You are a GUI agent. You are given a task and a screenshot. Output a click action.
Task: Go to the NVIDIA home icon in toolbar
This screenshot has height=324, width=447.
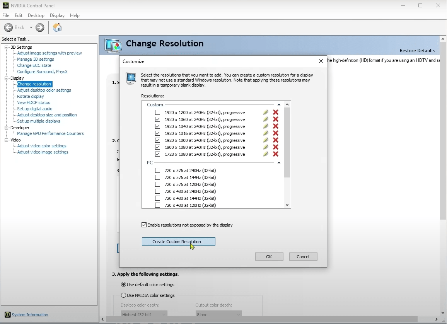click(57, 27)
